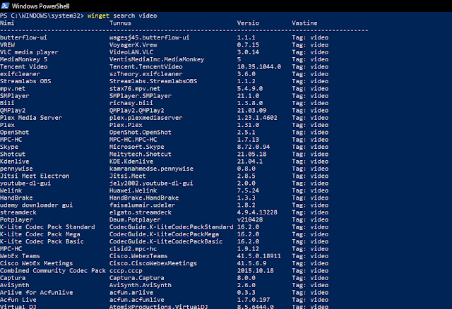Click the 'Daum.Potplayer' package ID
The height and width of the screenshot is (309, 452).
point(135,219)
